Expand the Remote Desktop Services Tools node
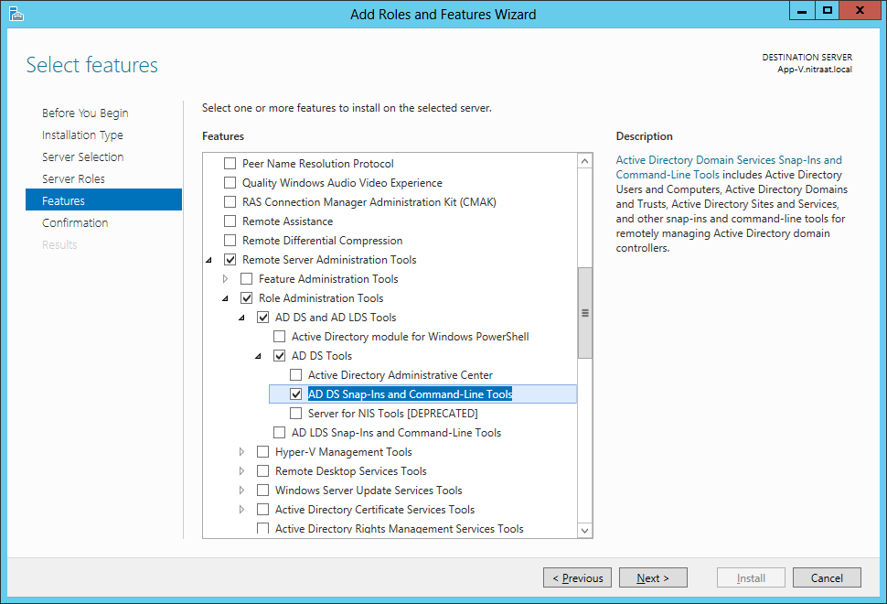 (241, 471)
